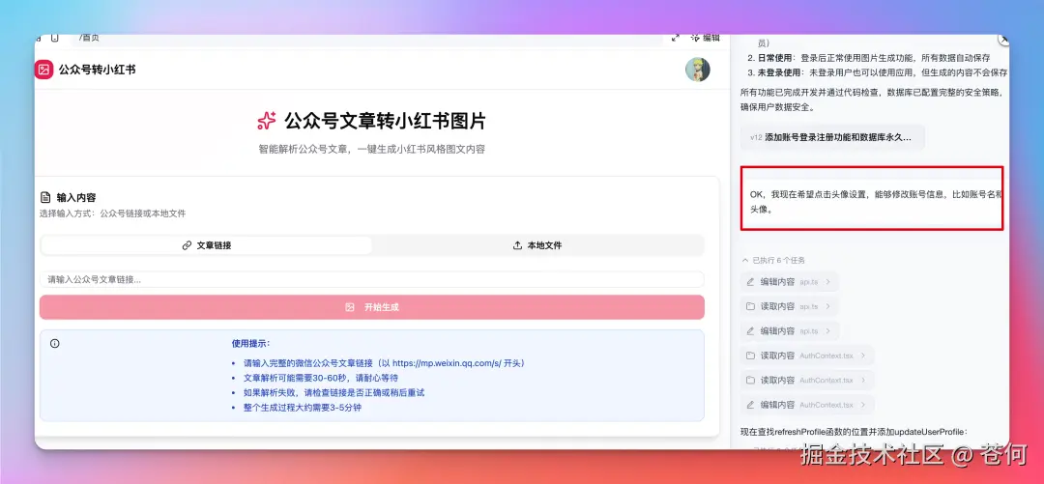Click the info icon in the 使用提示 box
Viewport: 1044px width, 484px height.
point(54,344)
